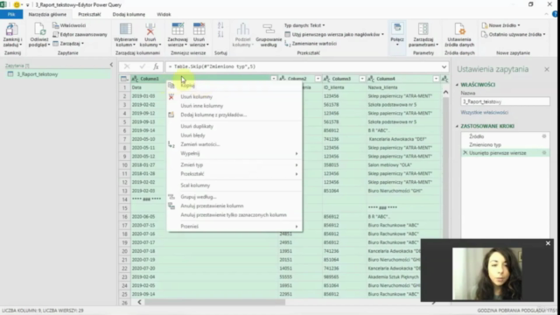560x315 pixels.
Task: Switch to the Przekształć tab
Action: click(89, 14)
